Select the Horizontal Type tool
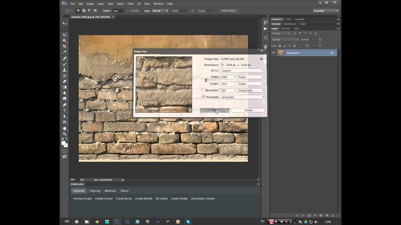This screenshot has height=225, width=401. click(65, 110)
